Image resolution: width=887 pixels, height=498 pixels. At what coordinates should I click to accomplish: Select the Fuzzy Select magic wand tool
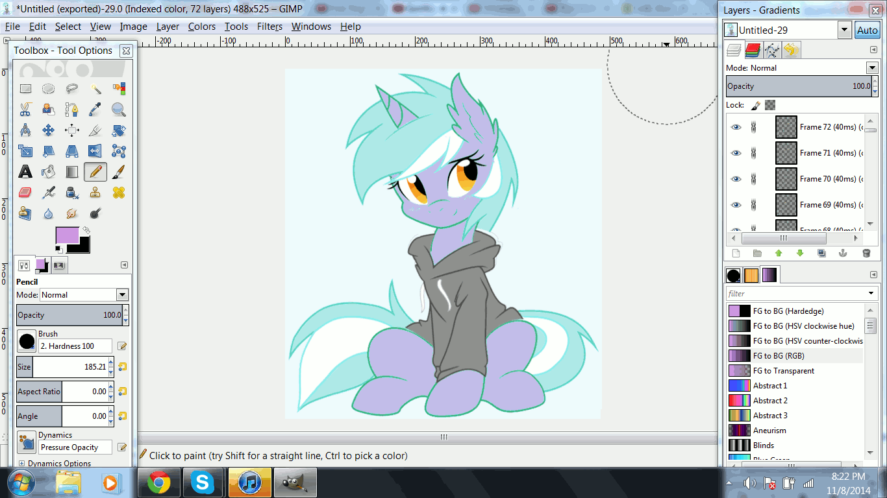[x=95, y=89]
